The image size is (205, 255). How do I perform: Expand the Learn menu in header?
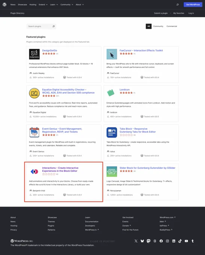click(x=54, y=4)
